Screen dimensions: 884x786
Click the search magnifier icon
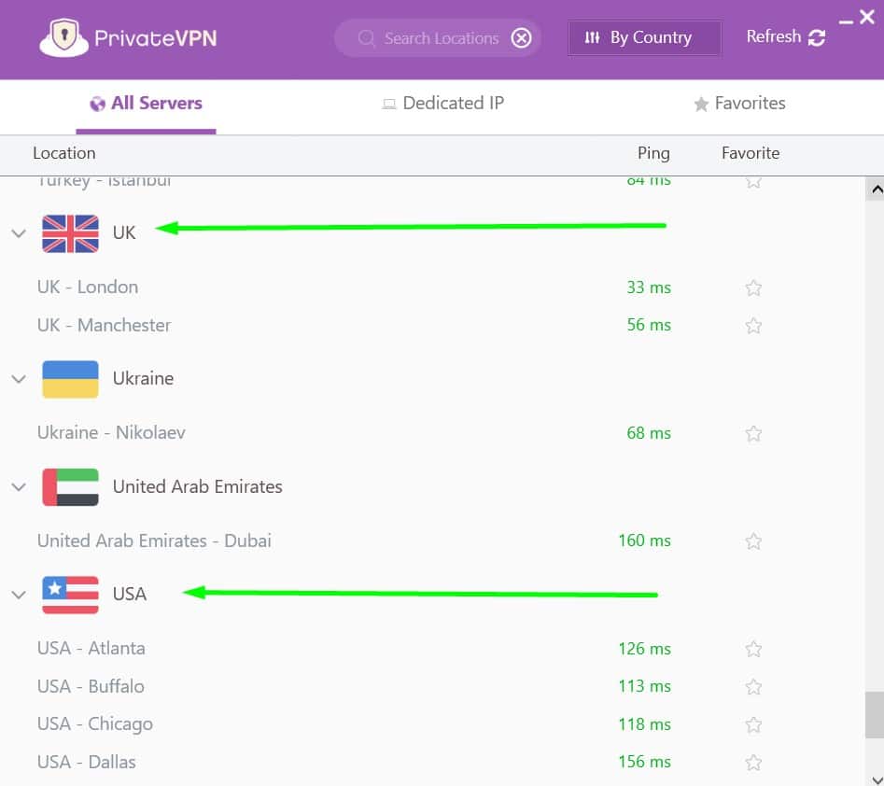[366, 37]
